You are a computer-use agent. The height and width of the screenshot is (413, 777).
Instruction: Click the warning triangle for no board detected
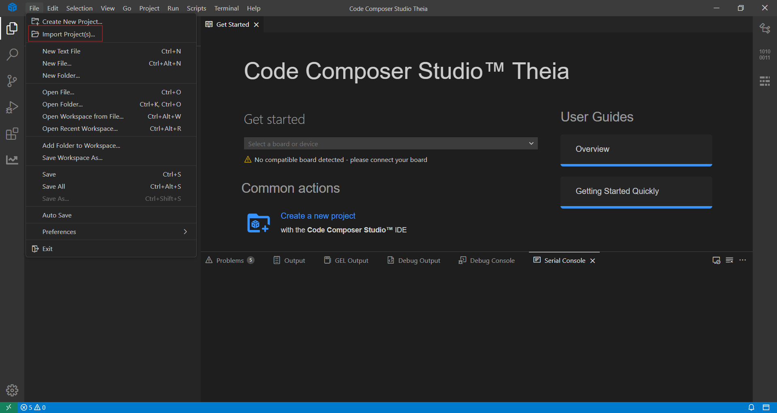pyautogui.click(x=248, y=160)
